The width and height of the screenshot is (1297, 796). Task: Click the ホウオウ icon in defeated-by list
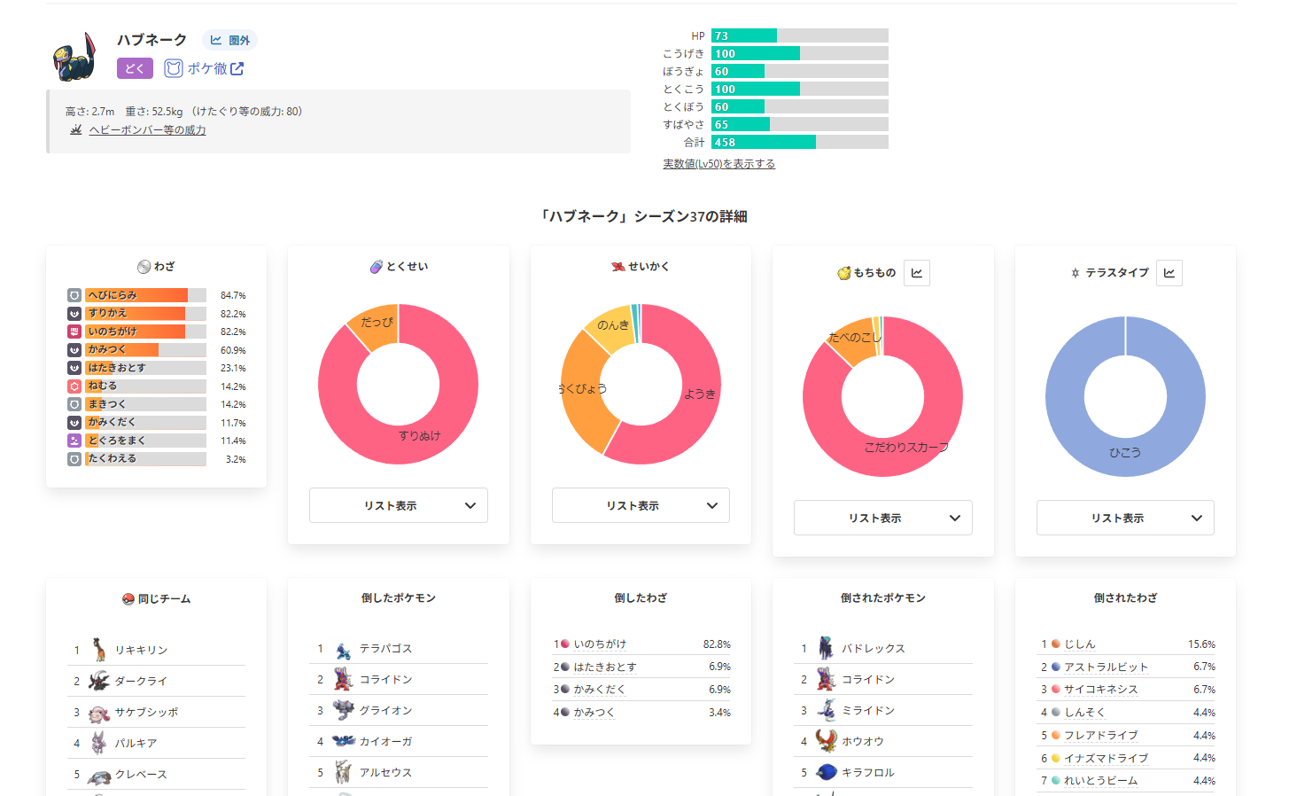click(x=826, y=741)
